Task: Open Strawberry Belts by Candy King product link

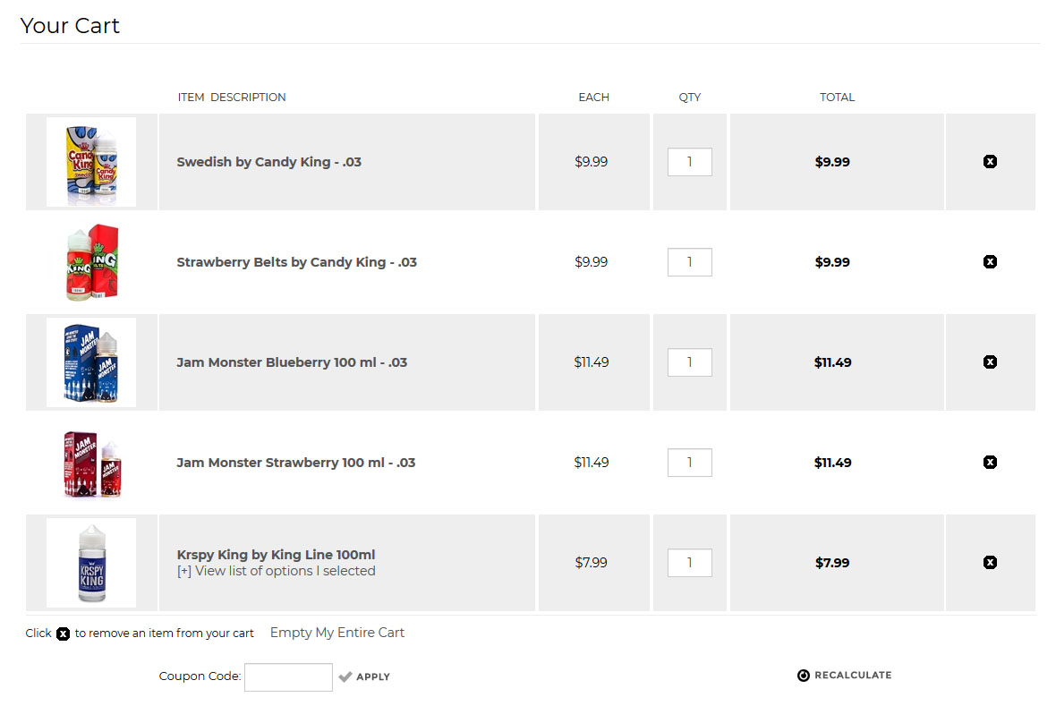Action: 296,262
